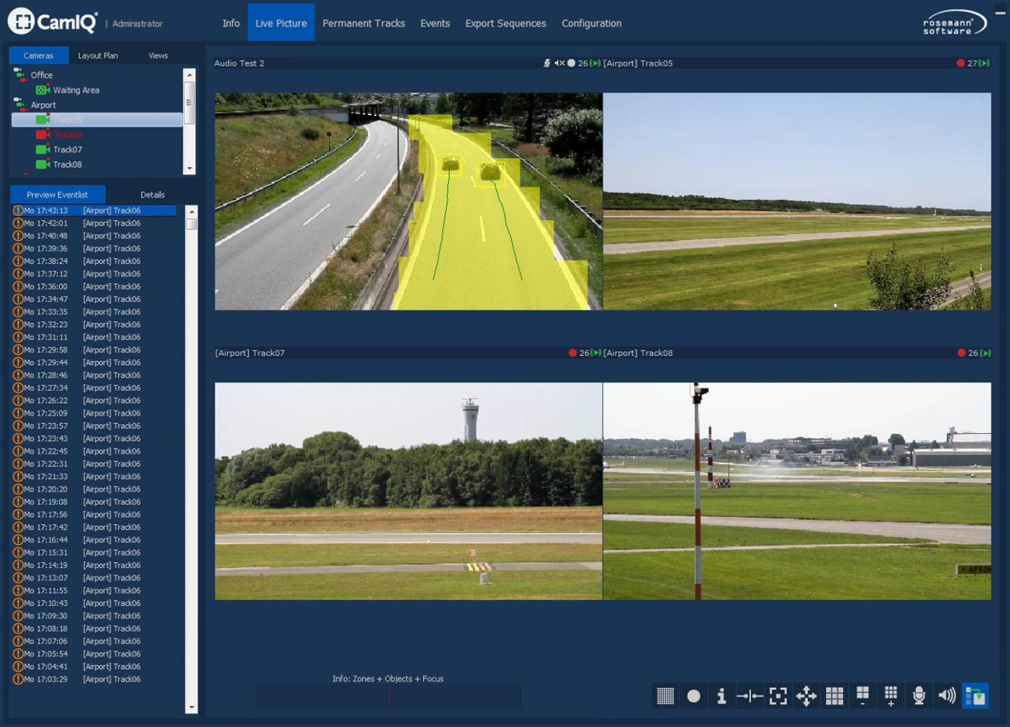This screenshot has height=727, width=1010.
Task: Click the CamIQ logo icon
Action: pos(21,21)
